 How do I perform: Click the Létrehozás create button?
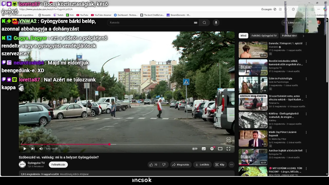click(x=292, y=23)
